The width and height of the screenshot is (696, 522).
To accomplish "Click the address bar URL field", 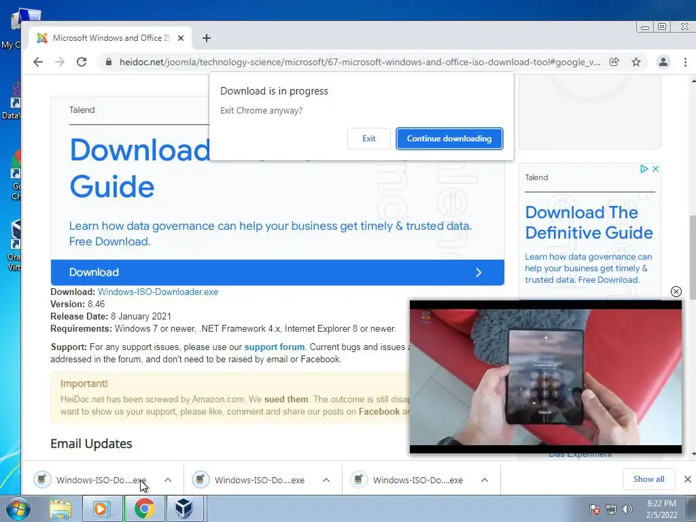I will [360, 62].
